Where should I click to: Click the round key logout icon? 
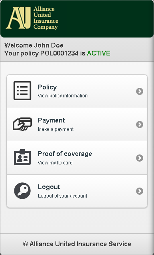pos(22,191)
